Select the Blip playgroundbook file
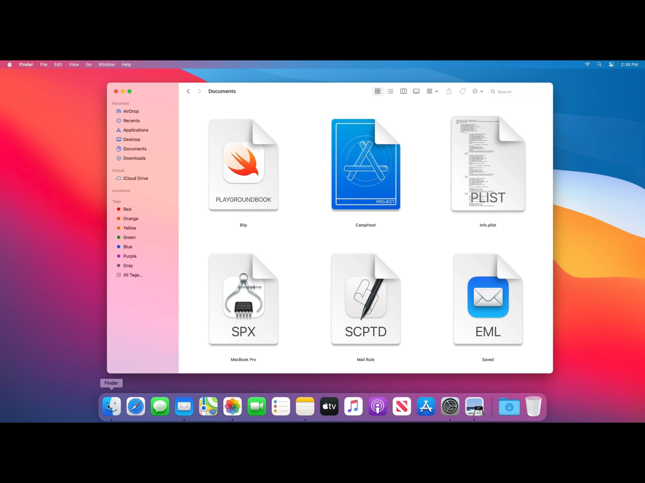This screenshot has width=645, height=483. [243, 164]
